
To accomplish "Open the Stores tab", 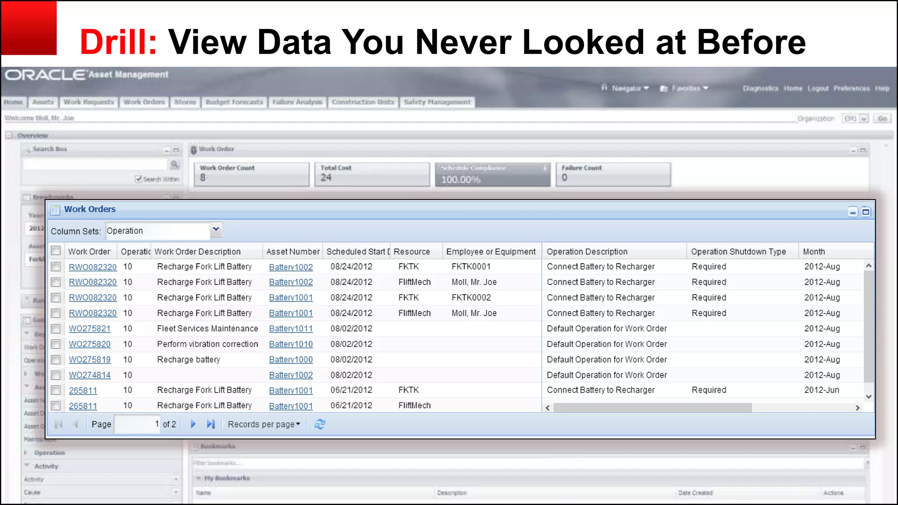I will pos(185,102).
